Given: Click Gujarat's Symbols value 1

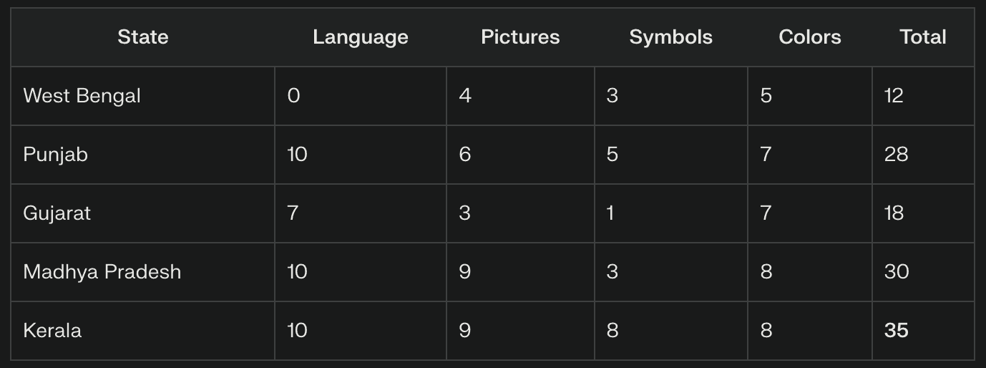Looking at the screenshot, I should pyautogui.click(x=610, y=213).
